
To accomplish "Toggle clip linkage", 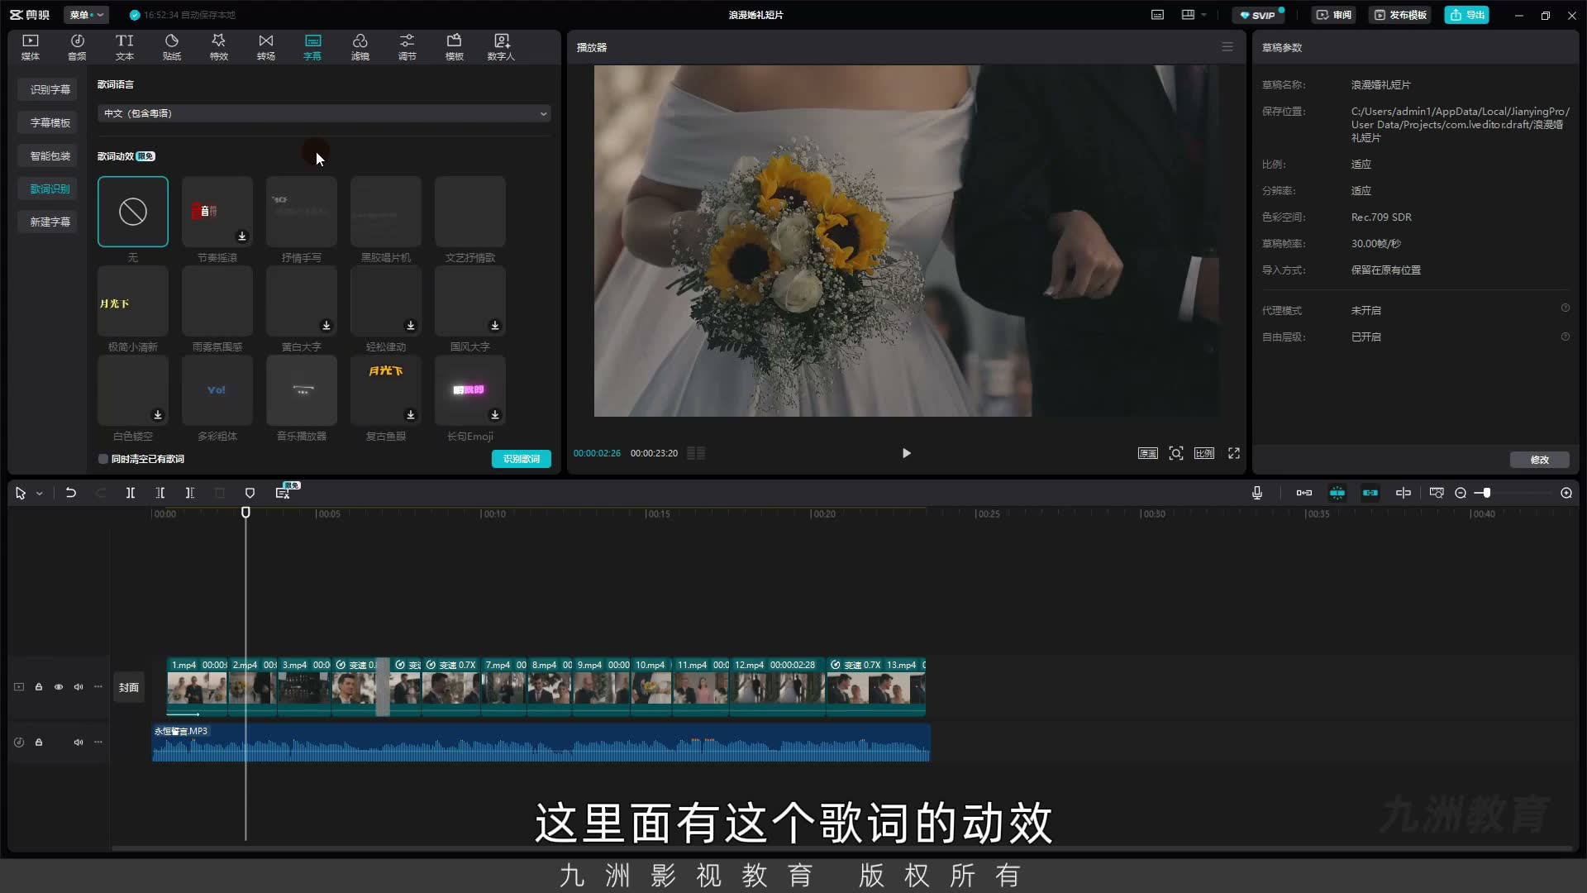I will point(1370,493).
